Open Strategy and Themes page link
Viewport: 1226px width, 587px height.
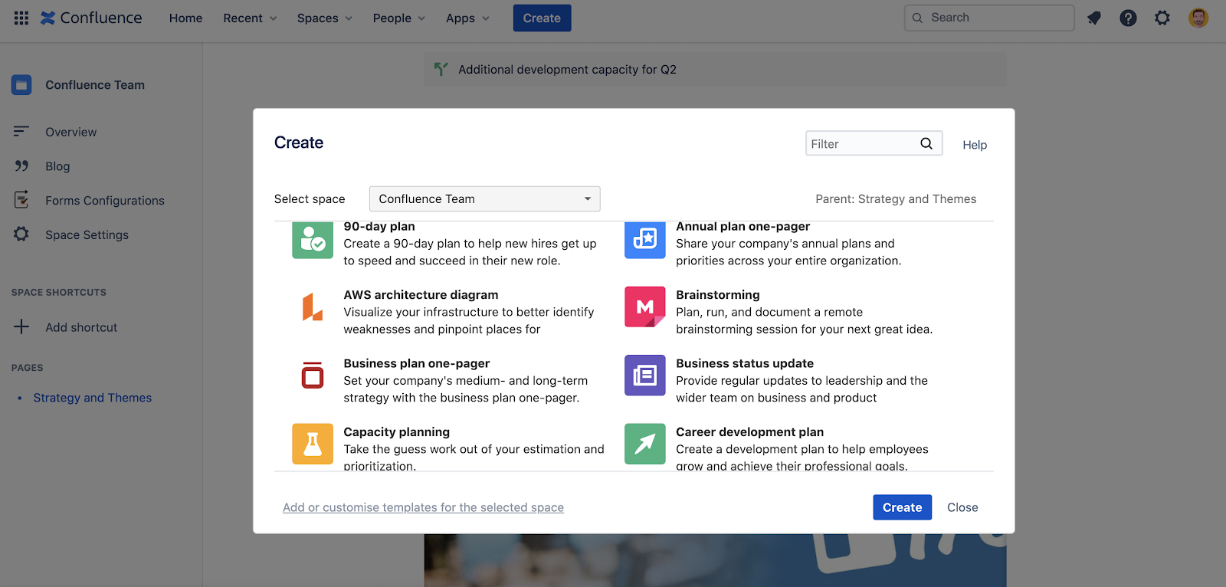93,398
